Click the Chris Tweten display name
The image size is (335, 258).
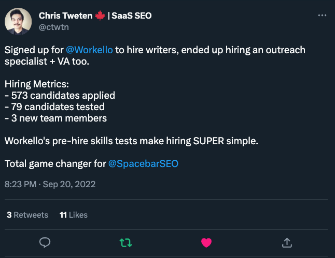pos(65,16)
